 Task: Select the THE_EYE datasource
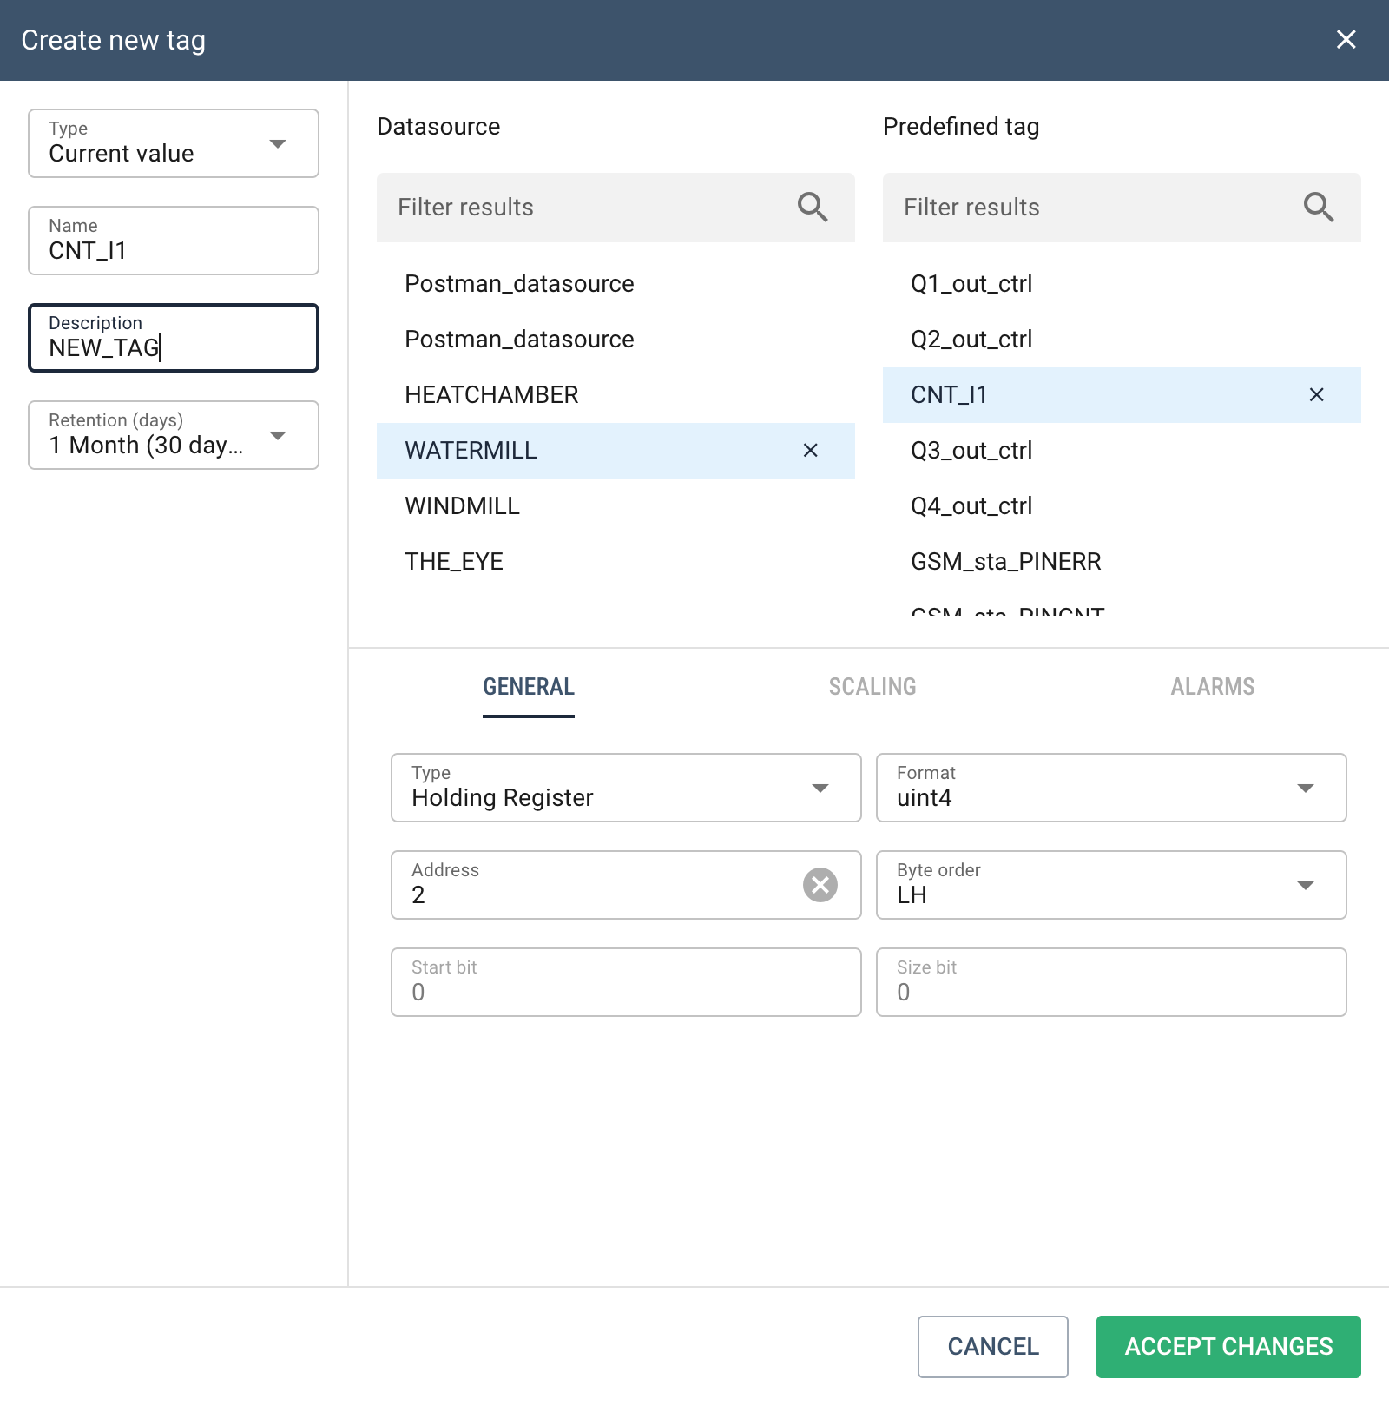616,562
